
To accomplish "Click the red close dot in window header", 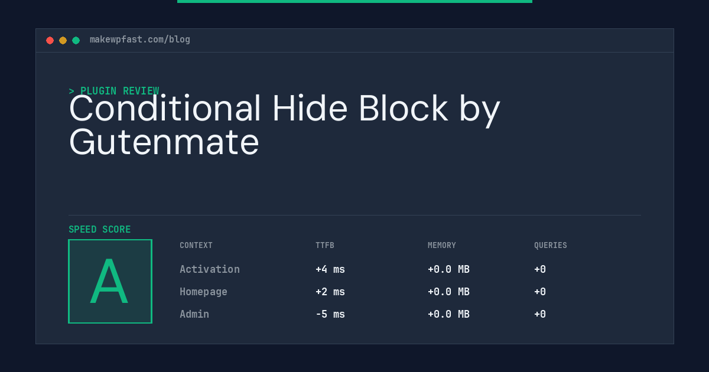I will pyautogui.click(x=50, y=40).
